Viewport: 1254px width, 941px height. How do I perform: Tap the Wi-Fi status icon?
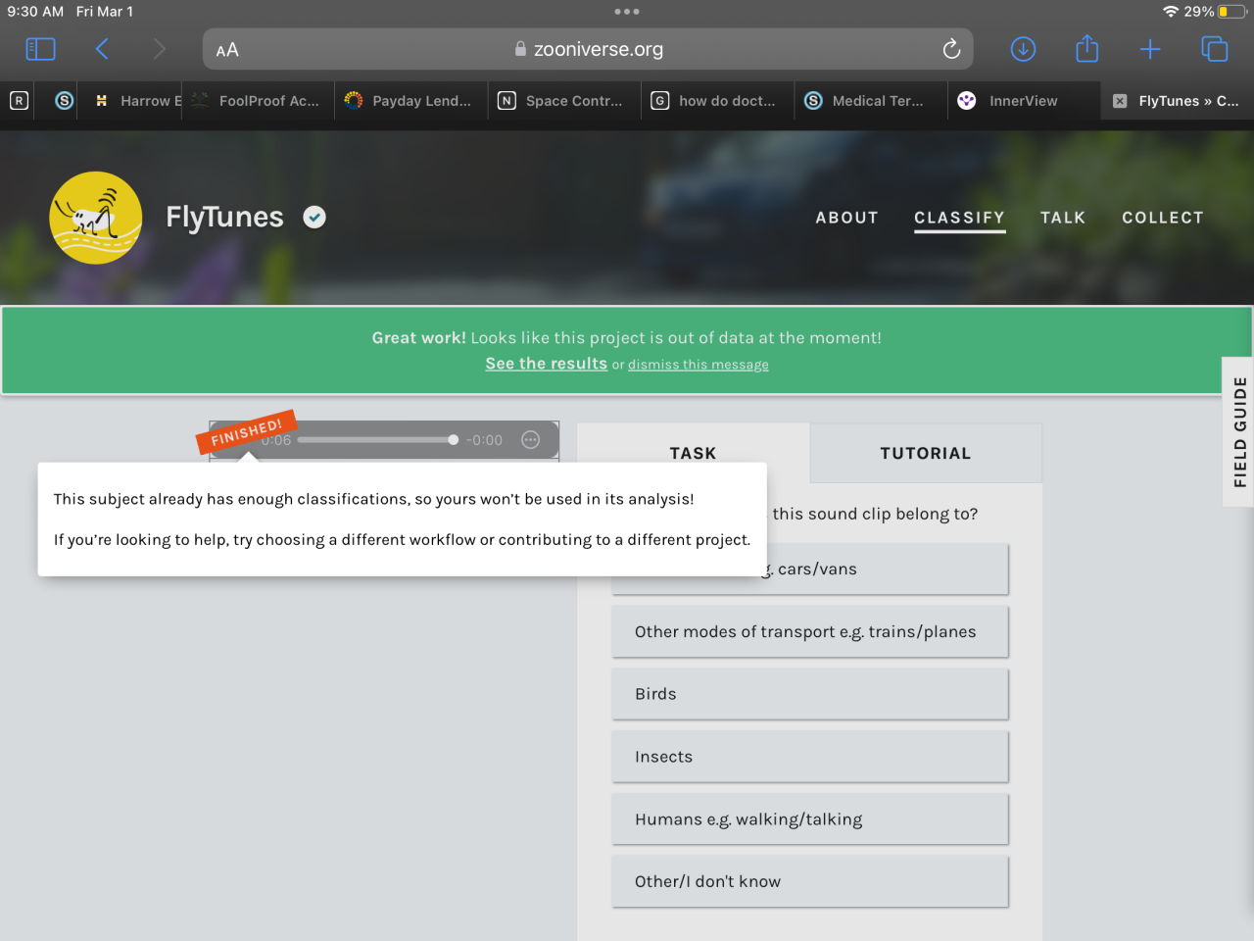(x=1171, y=12)
